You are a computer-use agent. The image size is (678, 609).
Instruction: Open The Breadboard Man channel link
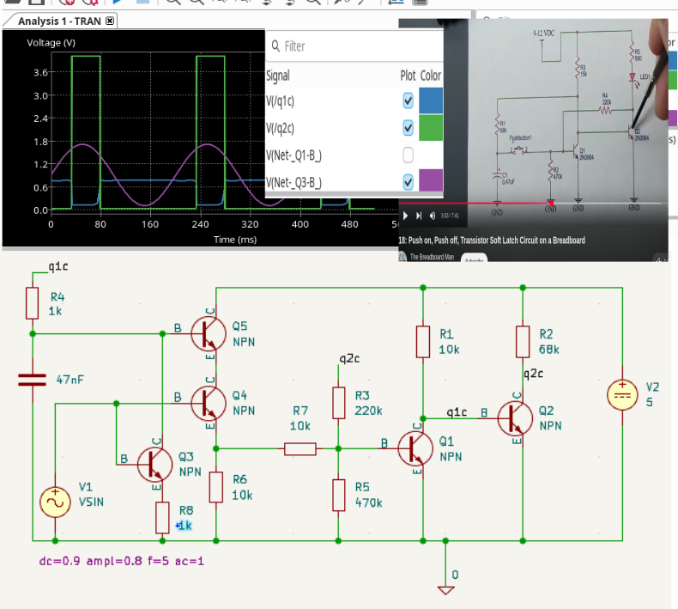pos(432,257)
